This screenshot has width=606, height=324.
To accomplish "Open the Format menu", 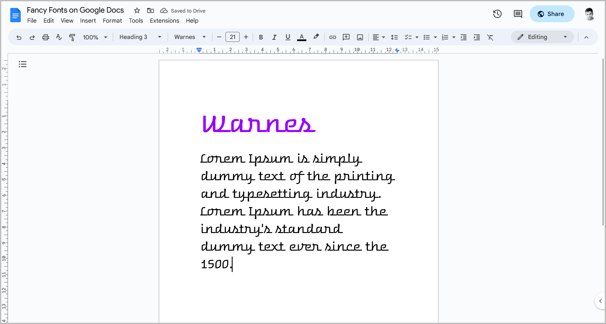I will click(112, 21).
